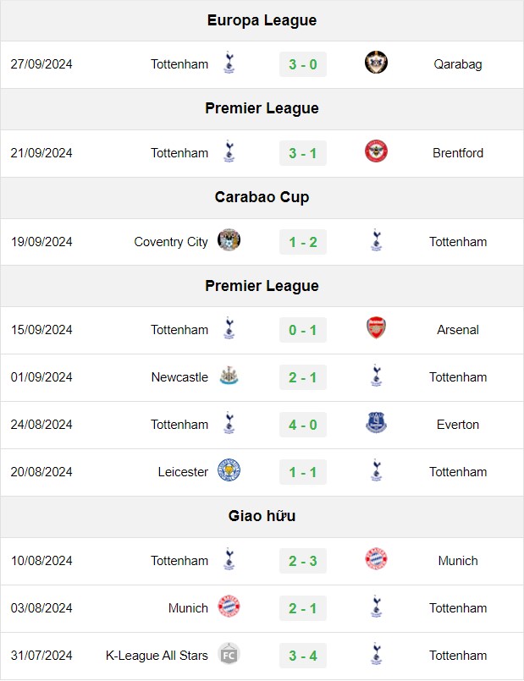Open the 3 - 0 score versus Qarabag
524x681 pixels.
[303, 64]
